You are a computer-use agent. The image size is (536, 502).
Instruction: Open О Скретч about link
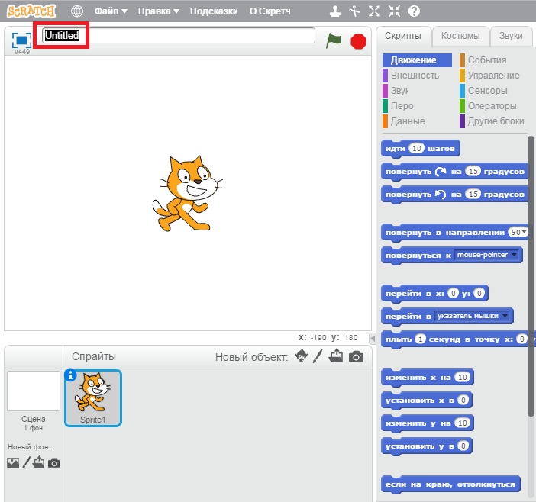(x=270, y=11)
